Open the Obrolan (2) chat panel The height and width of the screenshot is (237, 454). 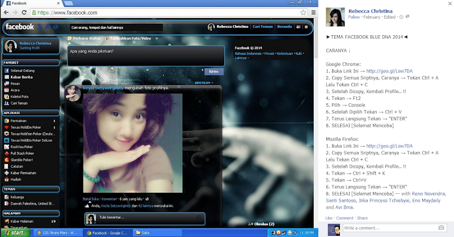point(262,224)
